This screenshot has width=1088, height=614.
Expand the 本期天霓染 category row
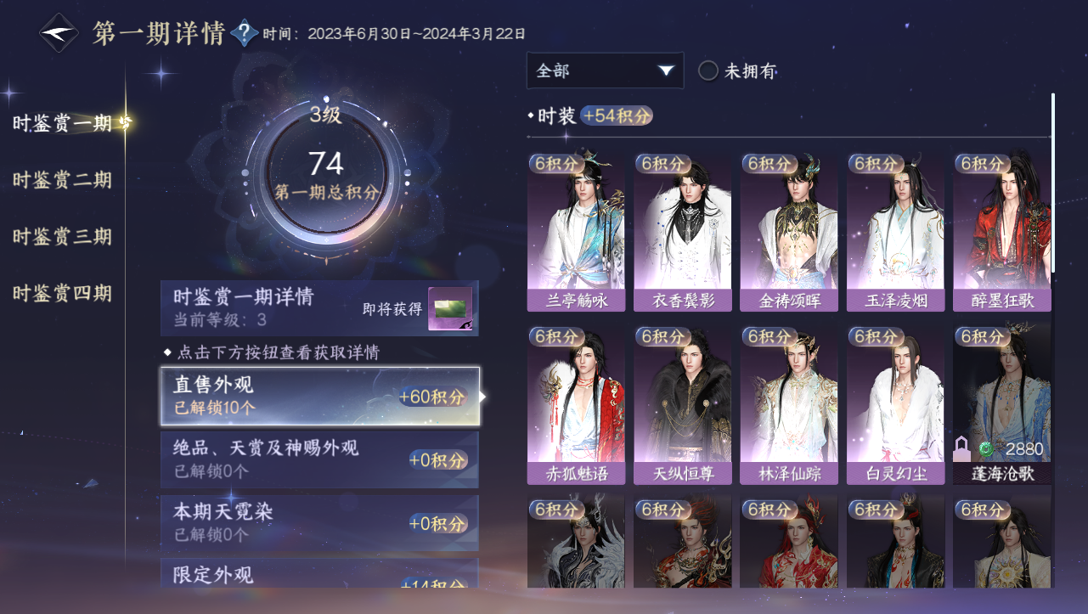320,523
